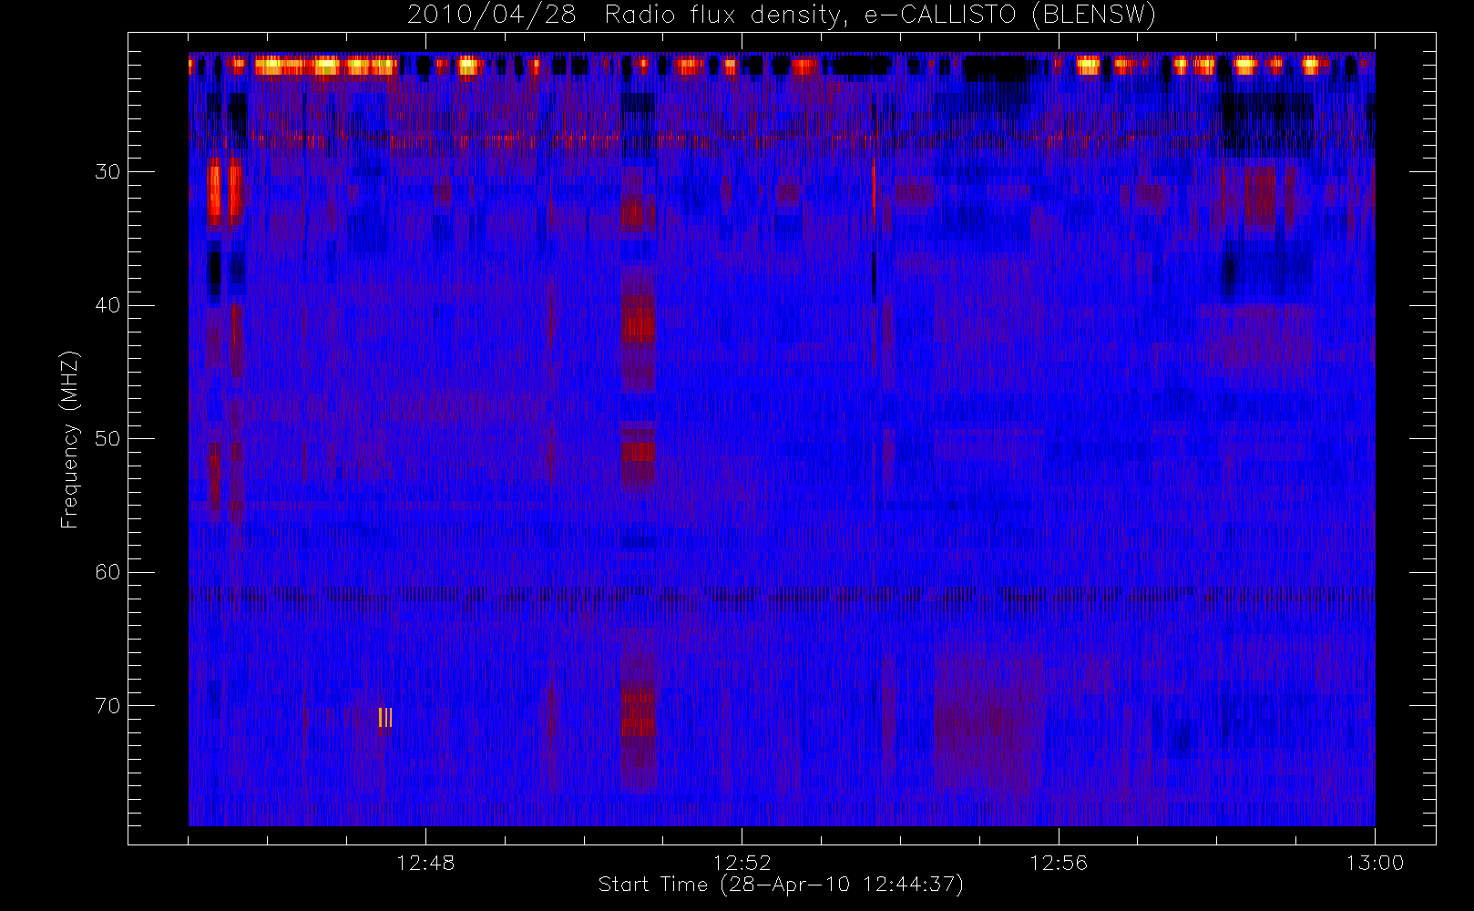Click the orange 'III' burst marker

[385, 718]
